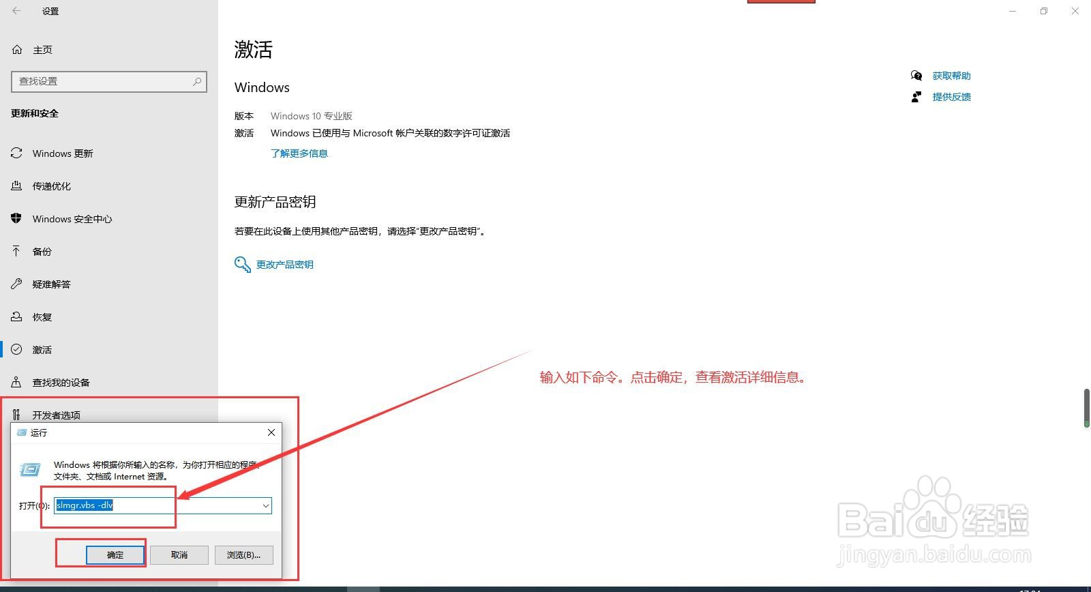
Task: Open 疑难解答 page
Action: (52, 284)
